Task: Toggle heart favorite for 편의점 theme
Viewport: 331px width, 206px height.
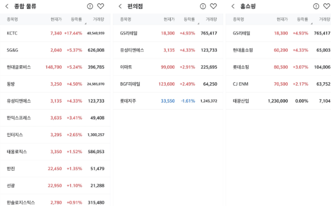Action: pyautogui.click(x=213, y=6)
